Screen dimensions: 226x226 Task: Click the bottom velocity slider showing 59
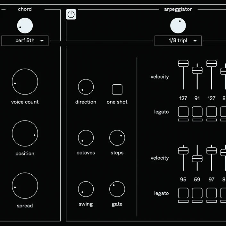click(197, 158)
